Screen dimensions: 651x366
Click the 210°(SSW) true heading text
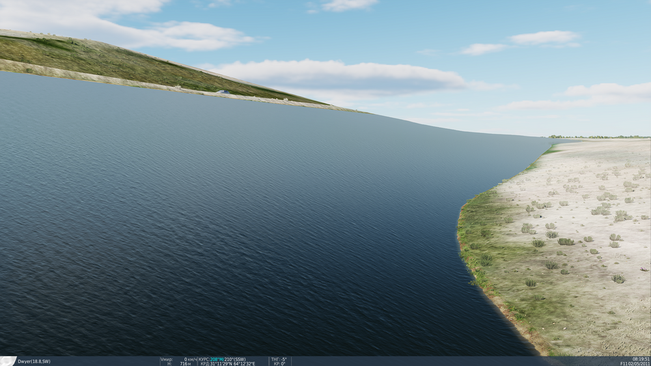click(235, 359)
